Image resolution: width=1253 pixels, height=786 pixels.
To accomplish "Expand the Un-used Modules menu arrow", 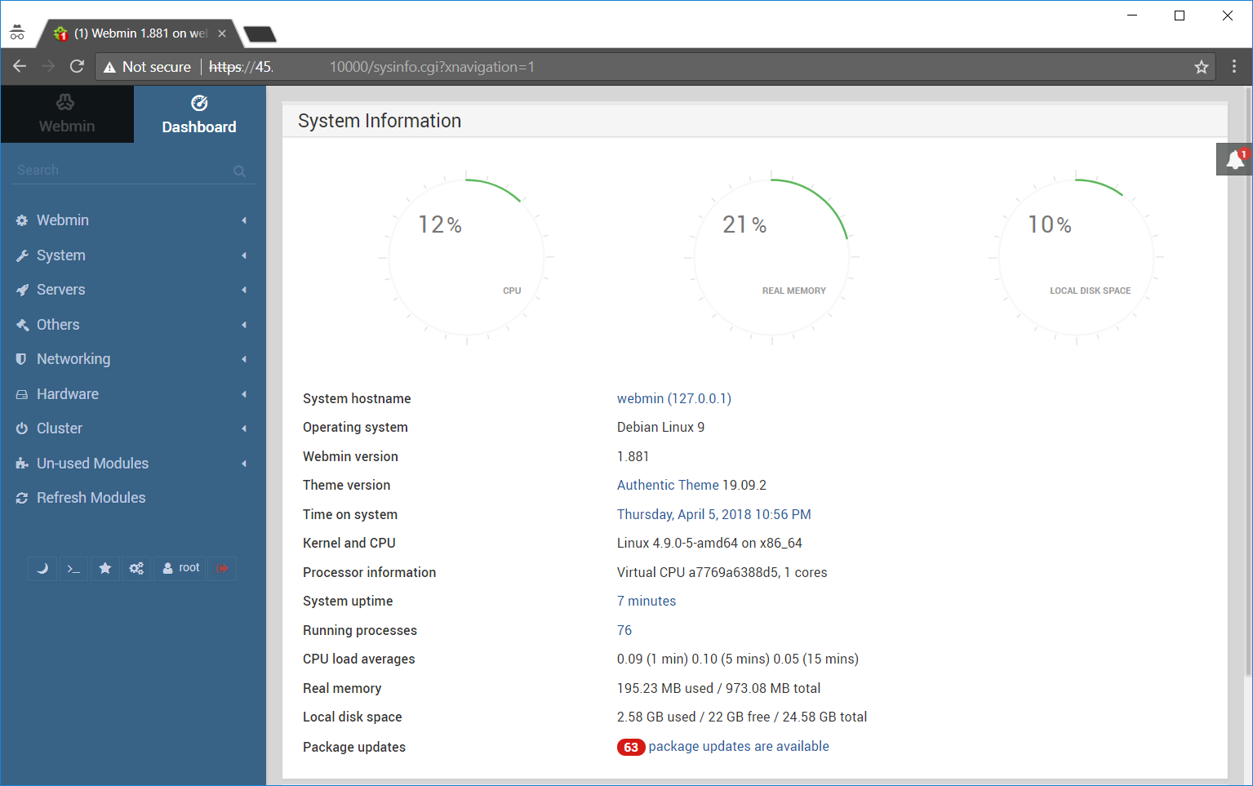I will coord(244,464).
